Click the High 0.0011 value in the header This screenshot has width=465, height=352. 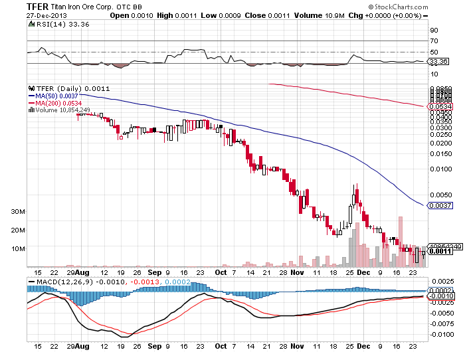click(x=177, y=15)
